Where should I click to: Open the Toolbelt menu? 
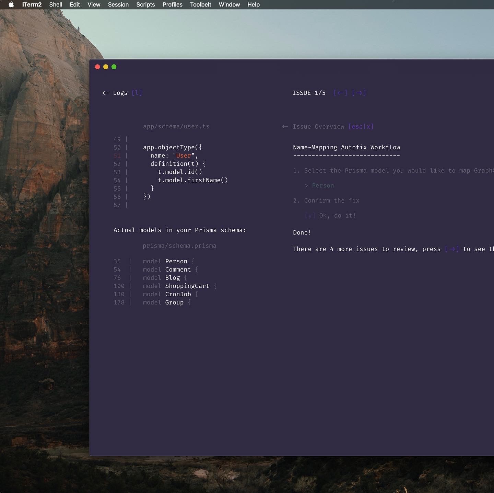pos(201,4)
